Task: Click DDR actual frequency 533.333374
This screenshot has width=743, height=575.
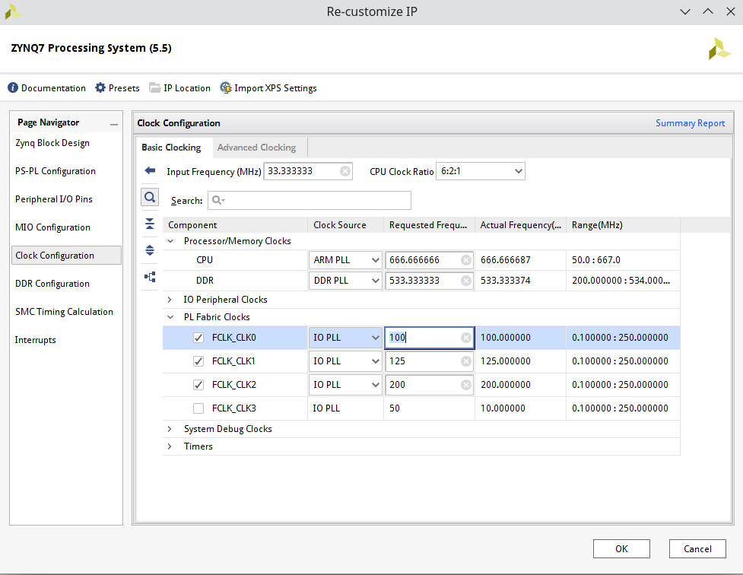Action: coord(506,281)
